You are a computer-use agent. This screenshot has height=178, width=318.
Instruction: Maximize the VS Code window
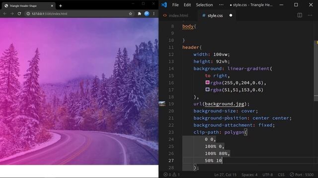(296, 5)
